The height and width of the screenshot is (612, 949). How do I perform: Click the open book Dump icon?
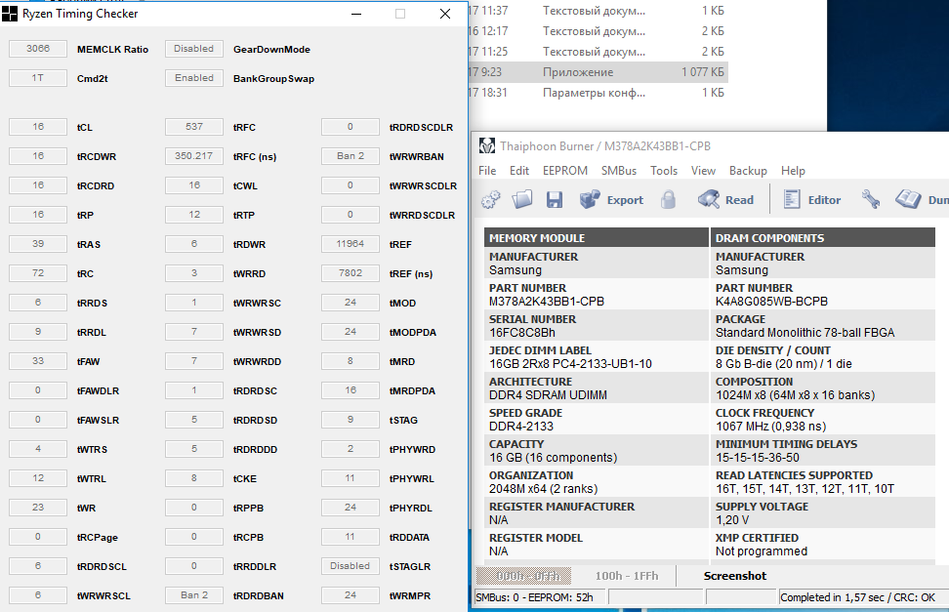click(908, 199)
